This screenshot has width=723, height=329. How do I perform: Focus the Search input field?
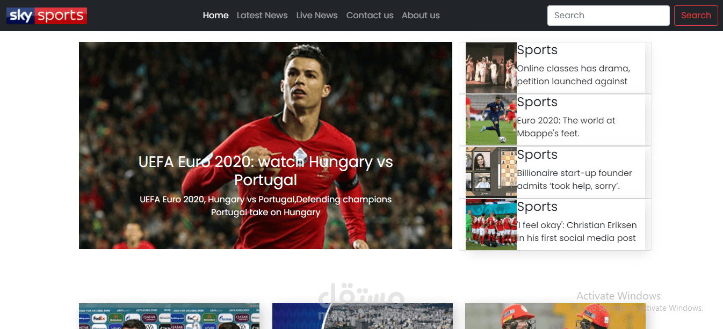coord(609,16)
